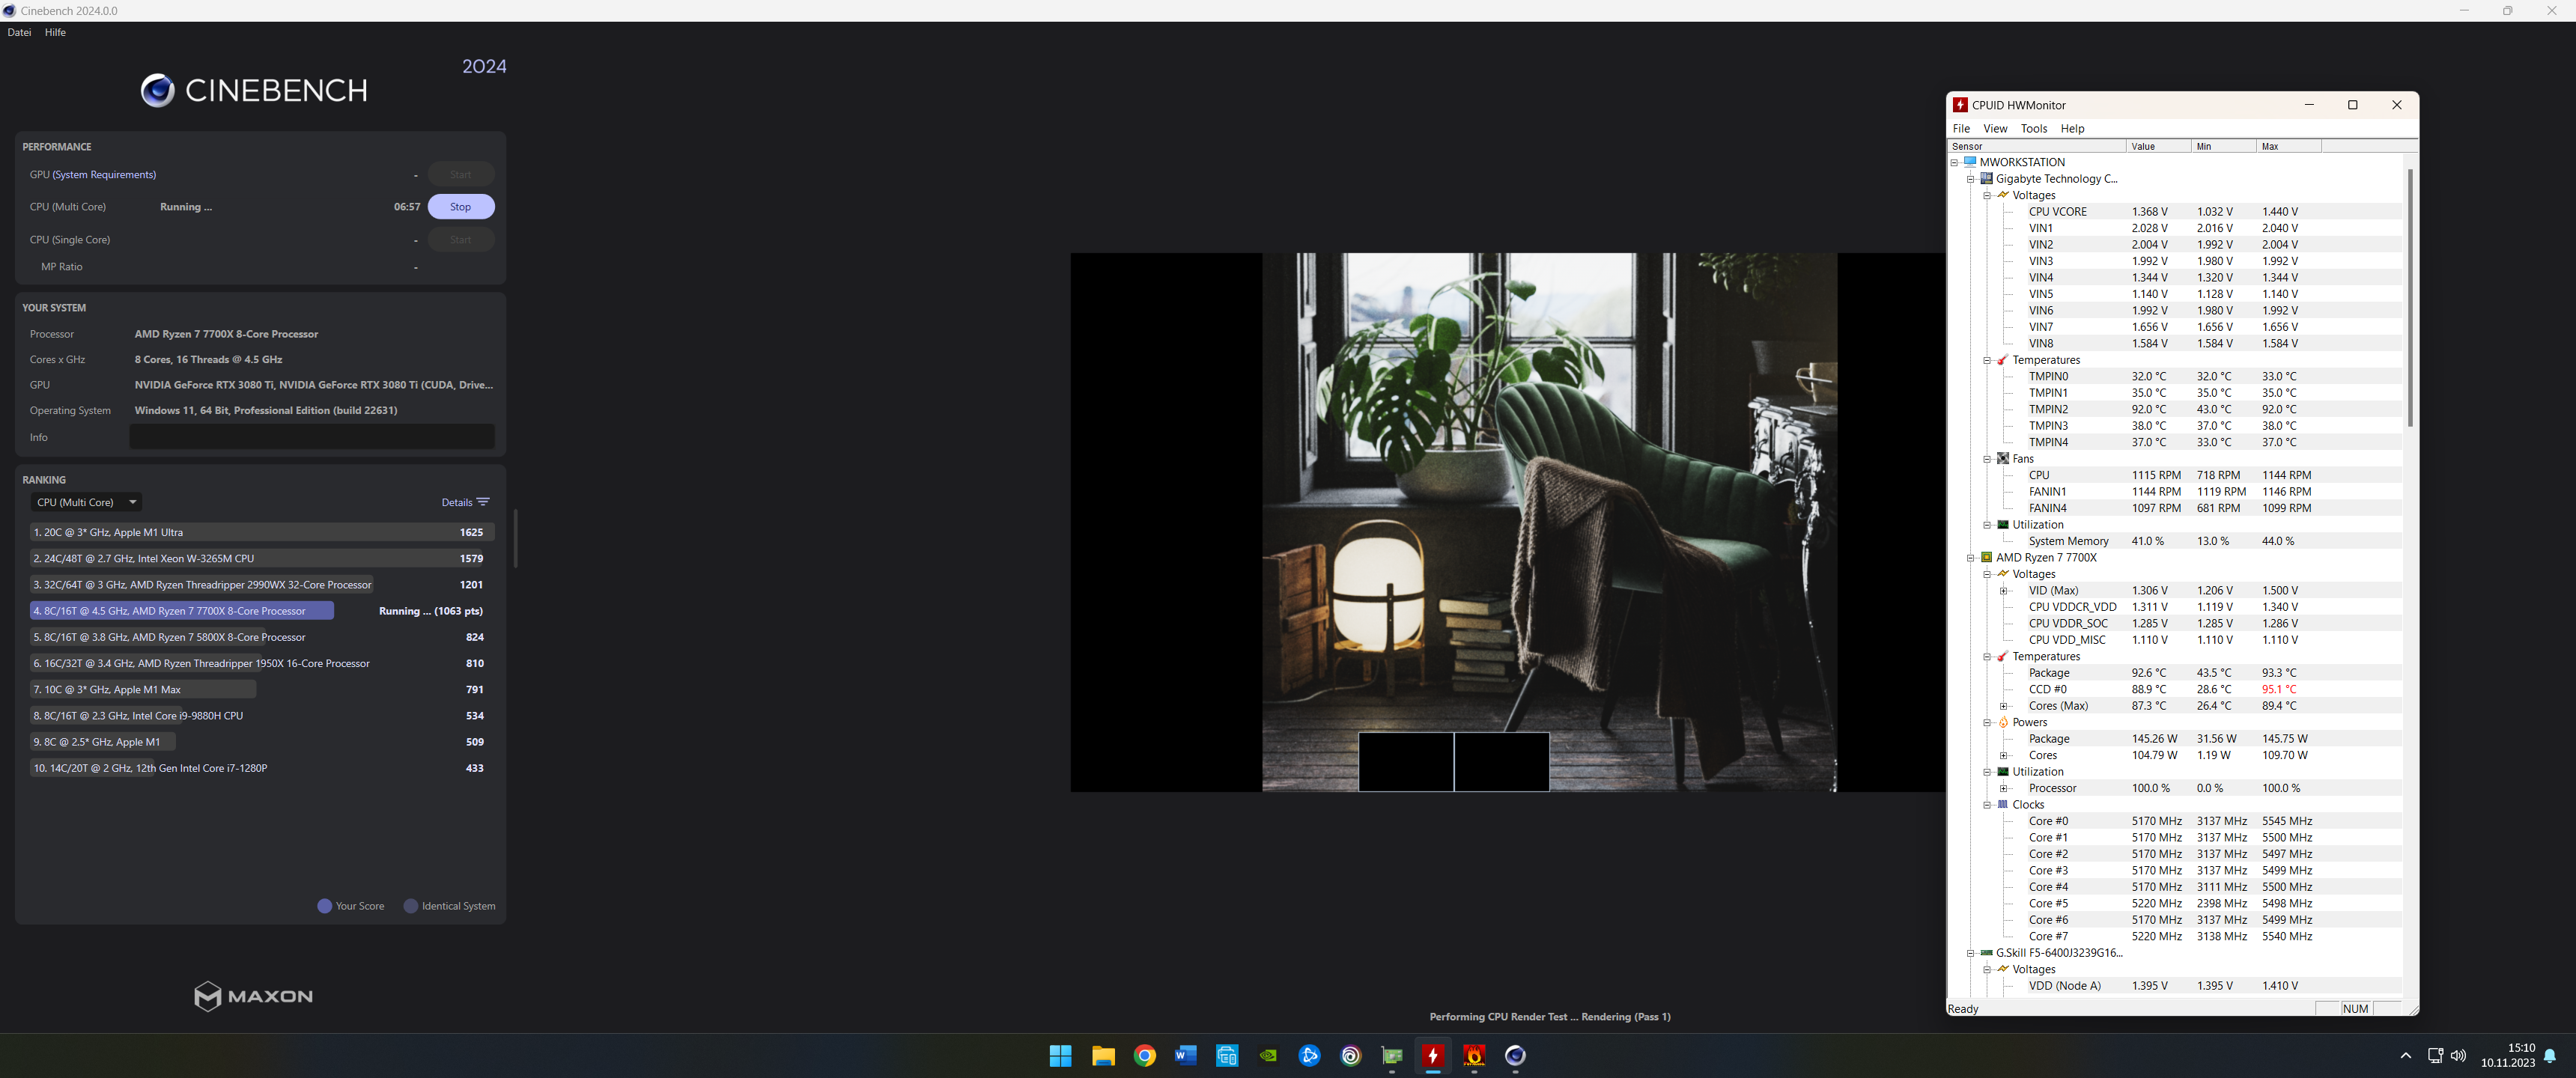Expand the VID (Max) voltage entry
Screen dimensions: 2576x1078
(x=2003, y=591)
